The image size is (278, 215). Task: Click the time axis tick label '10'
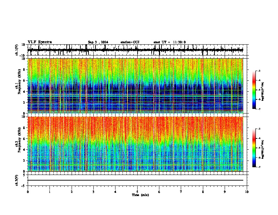(x=247, y=192)
